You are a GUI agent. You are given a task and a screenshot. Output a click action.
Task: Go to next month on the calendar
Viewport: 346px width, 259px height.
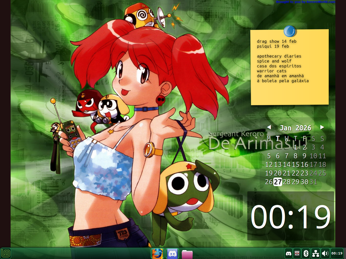click(322, 127)
